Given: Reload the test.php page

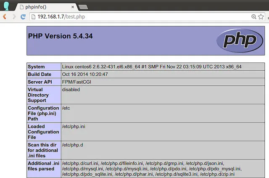Looking at the screenshot, I should pos(24,16).
